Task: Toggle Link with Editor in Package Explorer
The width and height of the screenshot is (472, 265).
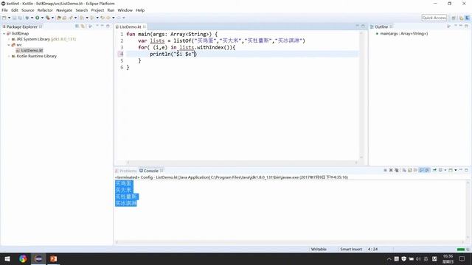Action: coord(83,26)
